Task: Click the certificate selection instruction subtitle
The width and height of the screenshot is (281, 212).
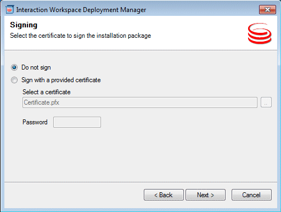Action: point(81,36)
